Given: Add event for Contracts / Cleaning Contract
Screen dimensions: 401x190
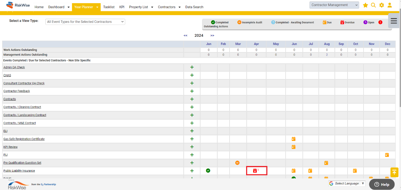Looking at the screenshot, I should tap(192, 107).
